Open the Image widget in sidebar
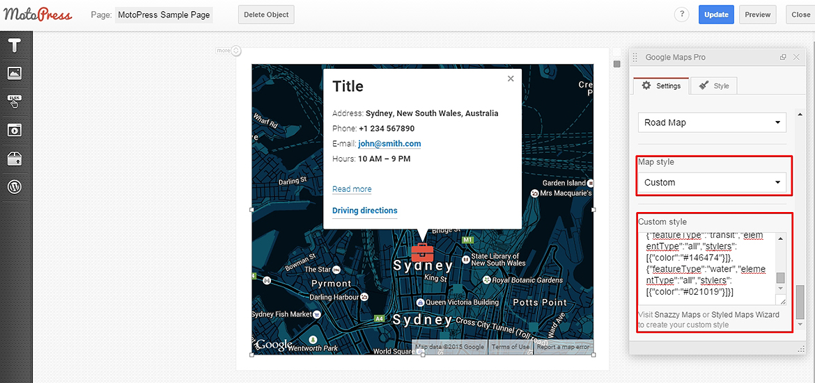The height and width of the screenshot is (383, 815). coord(15,73)
